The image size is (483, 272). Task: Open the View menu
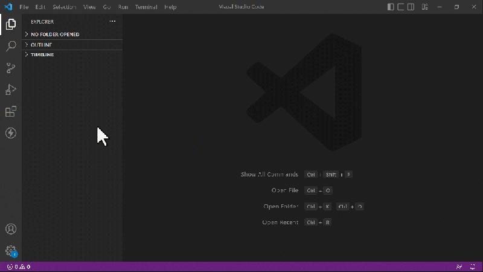tap(89, 7)
